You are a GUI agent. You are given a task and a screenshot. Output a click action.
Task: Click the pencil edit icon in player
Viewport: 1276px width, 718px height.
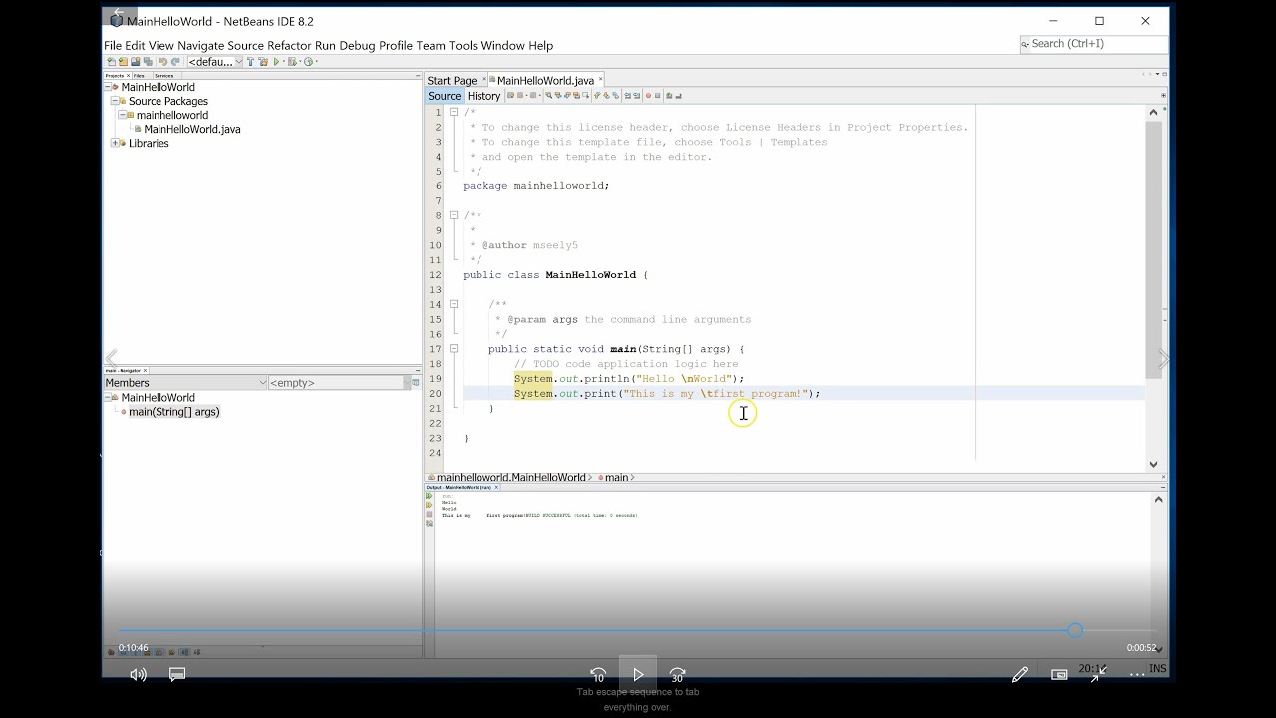[x=1019, y=675]
